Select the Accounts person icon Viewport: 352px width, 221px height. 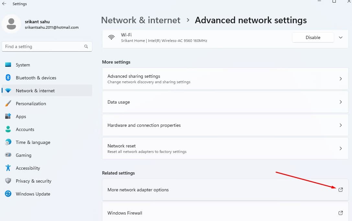tap(8, 129)
